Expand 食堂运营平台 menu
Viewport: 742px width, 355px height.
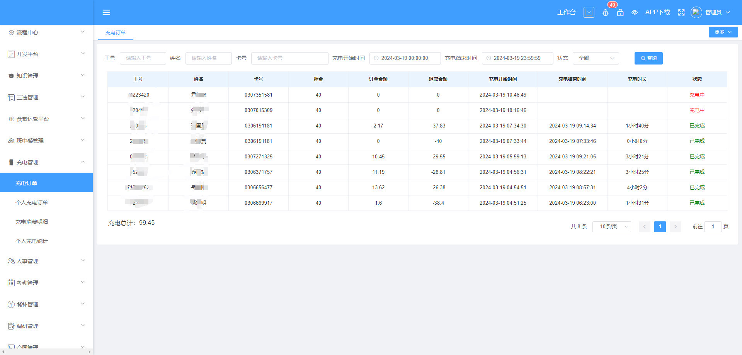click(46, 119)
